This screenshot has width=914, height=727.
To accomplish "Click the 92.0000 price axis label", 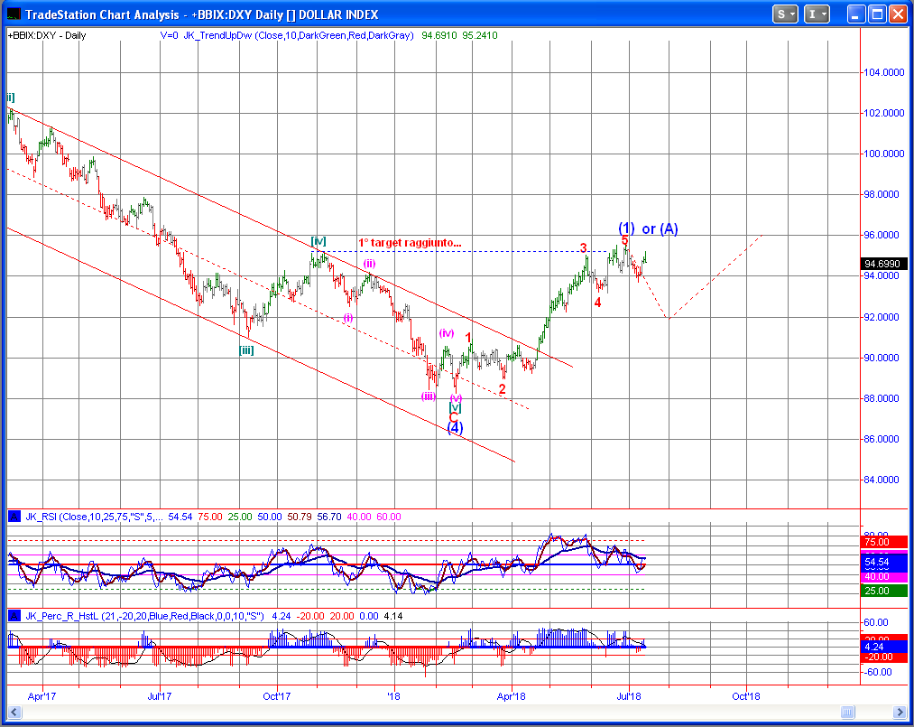I will coord(882,317).
